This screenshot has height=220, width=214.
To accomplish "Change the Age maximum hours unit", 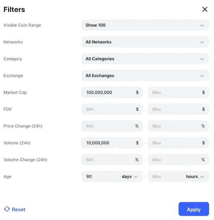I will tap(195, 177).
